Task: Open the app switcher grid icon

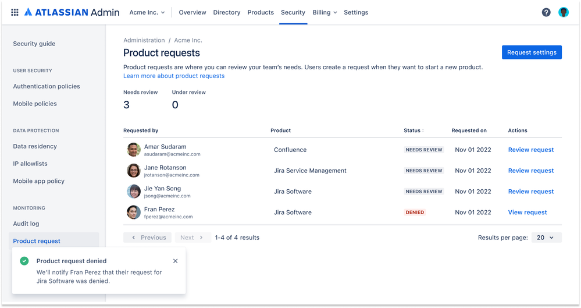Action: click(x=15, y=12)
